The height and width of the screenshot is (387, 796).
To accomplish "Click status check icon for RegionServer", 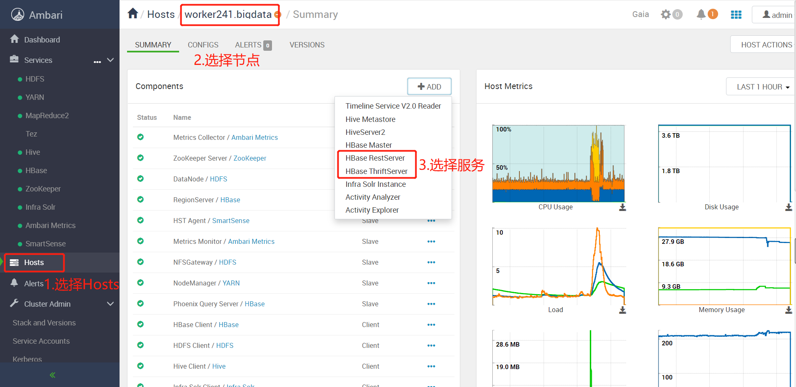I will (140, 199).
